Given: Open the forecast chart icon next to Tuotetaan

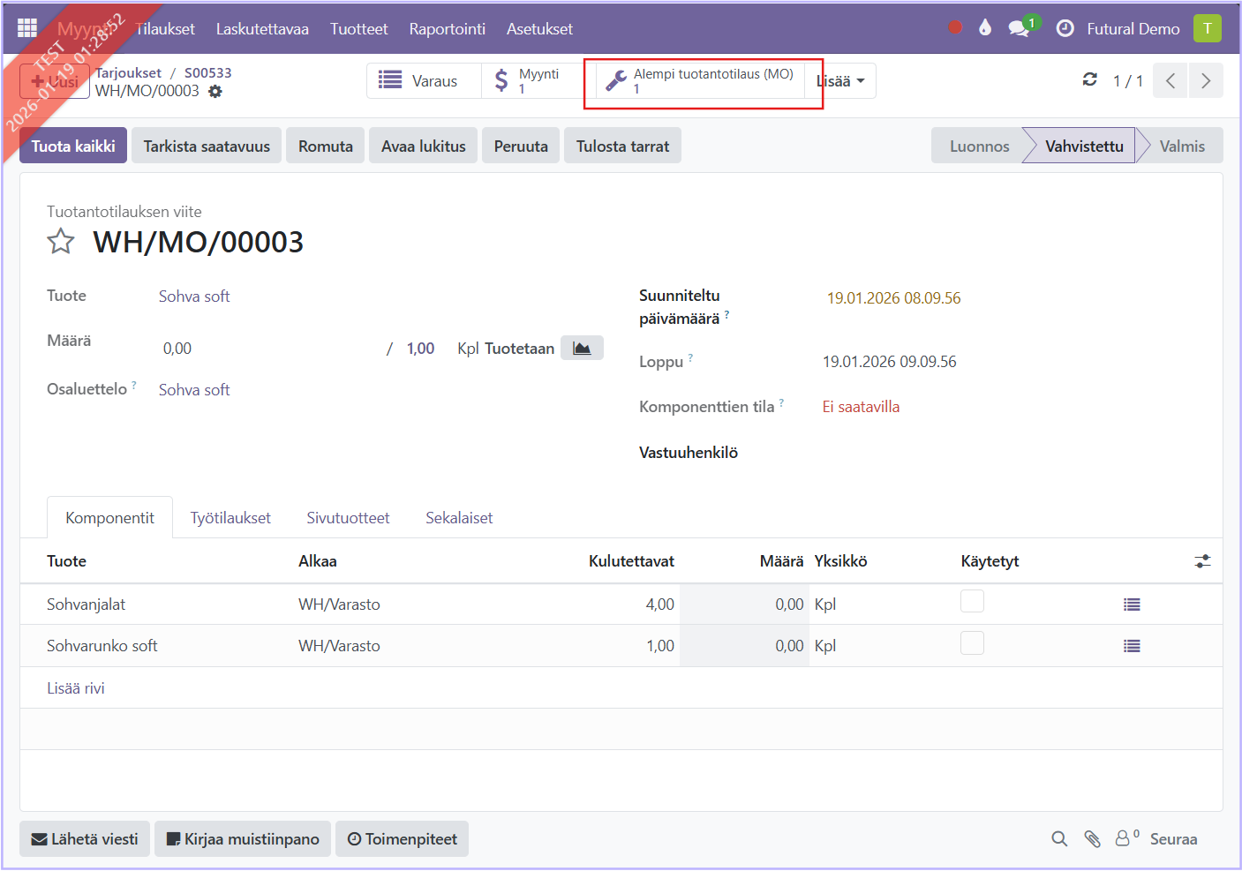Looking at the screenshot, I should (x=582, y=348).
